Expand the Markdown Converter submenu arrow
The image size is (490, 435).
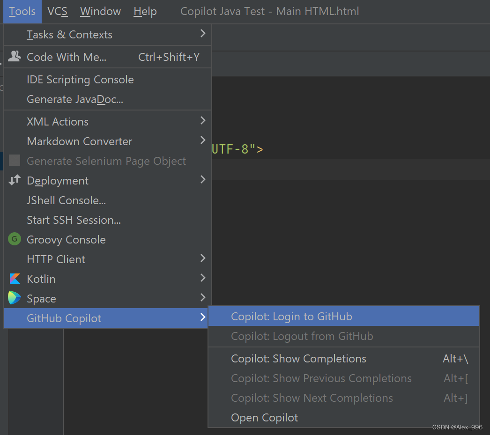tap(203, 140)
